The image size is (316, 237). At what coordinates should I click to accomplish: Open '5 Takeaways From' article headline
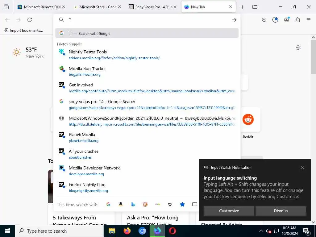[x=74, y=218]
